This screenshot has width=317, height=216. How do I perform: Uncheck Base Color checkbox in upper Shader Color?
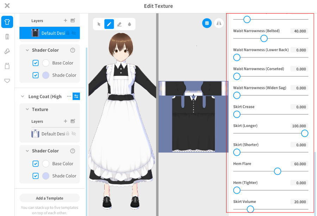coord(36,63)
